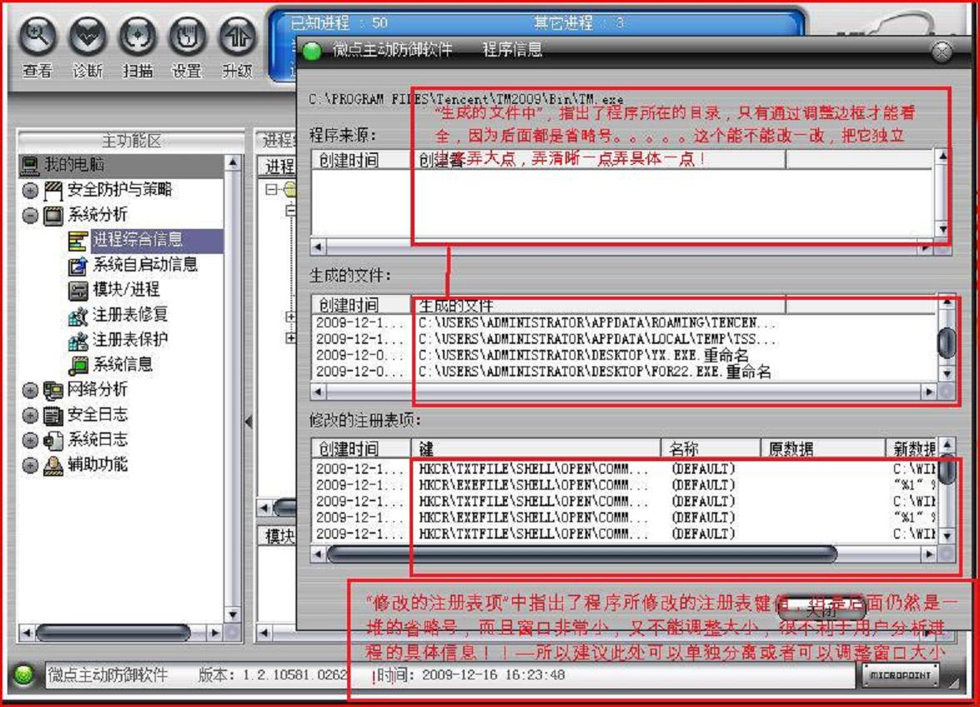980x707 pixels.
Task: Select 注册表保护 tree item
Action: coord(130,340)
